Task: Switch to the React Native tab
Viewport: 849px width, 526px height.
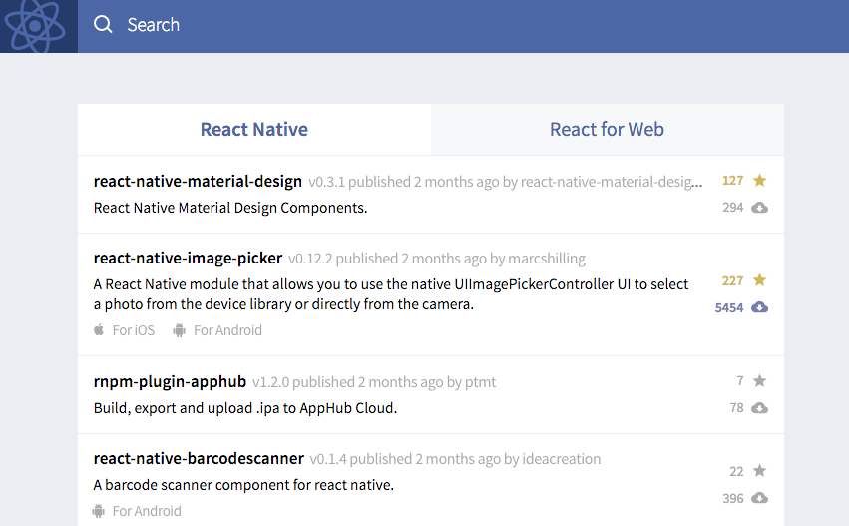Action: pos(254,130)
